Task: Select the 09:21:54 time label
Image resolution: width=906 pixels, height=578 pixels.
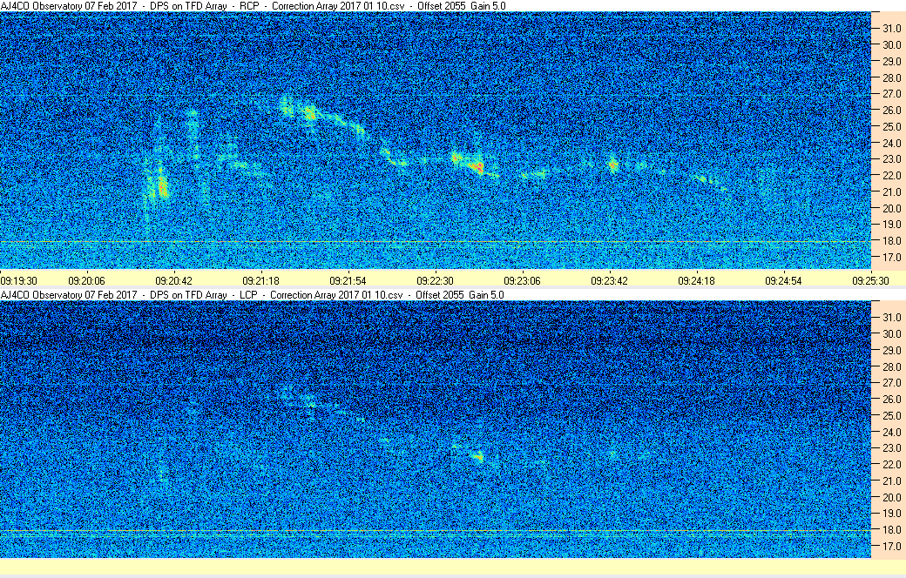Action: click(348, 281)
